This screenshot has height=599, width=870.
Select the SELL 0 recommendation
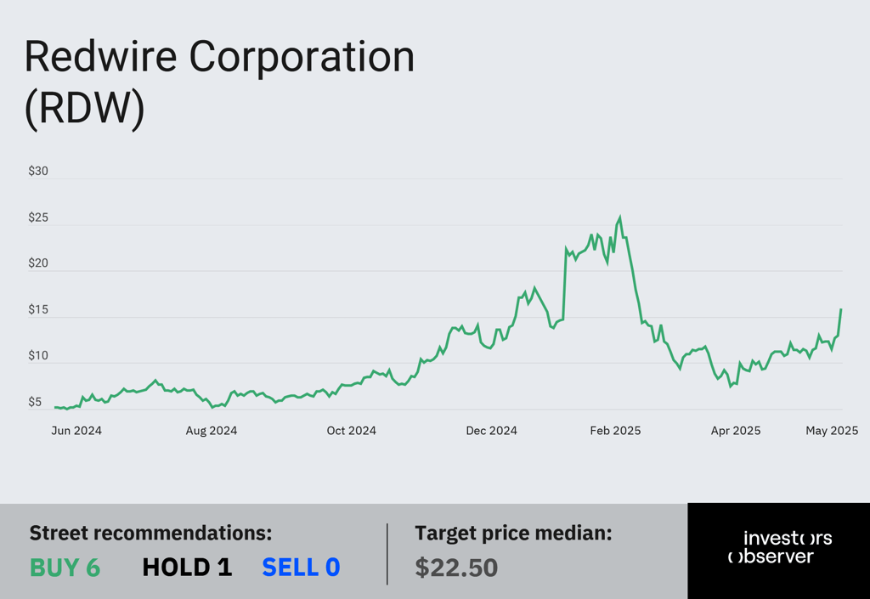301,568
